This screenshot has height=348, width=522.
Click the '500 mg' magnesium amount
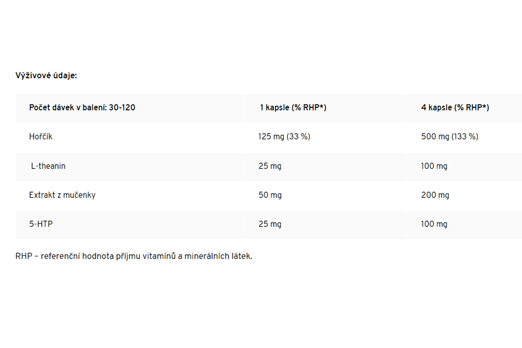click(434, 137)
